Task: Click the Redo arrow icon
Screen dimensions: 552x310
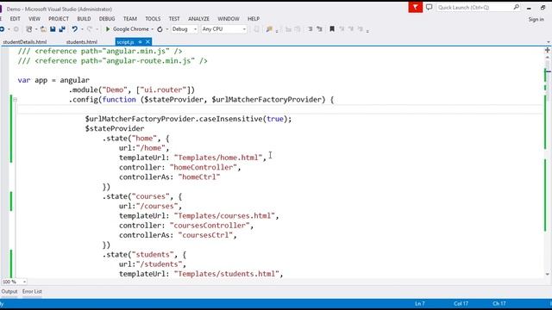Action: tap(90, 29)
